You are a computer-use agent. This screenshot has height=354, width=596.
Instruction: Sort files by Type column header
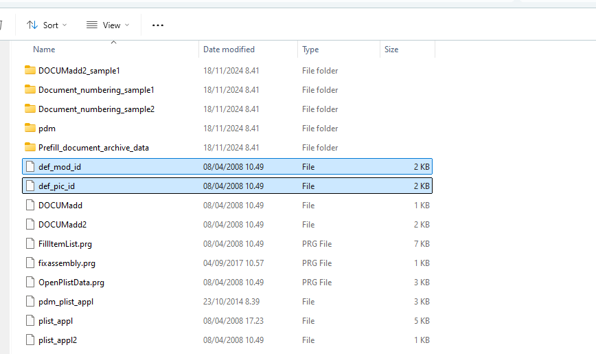(310, 49)
